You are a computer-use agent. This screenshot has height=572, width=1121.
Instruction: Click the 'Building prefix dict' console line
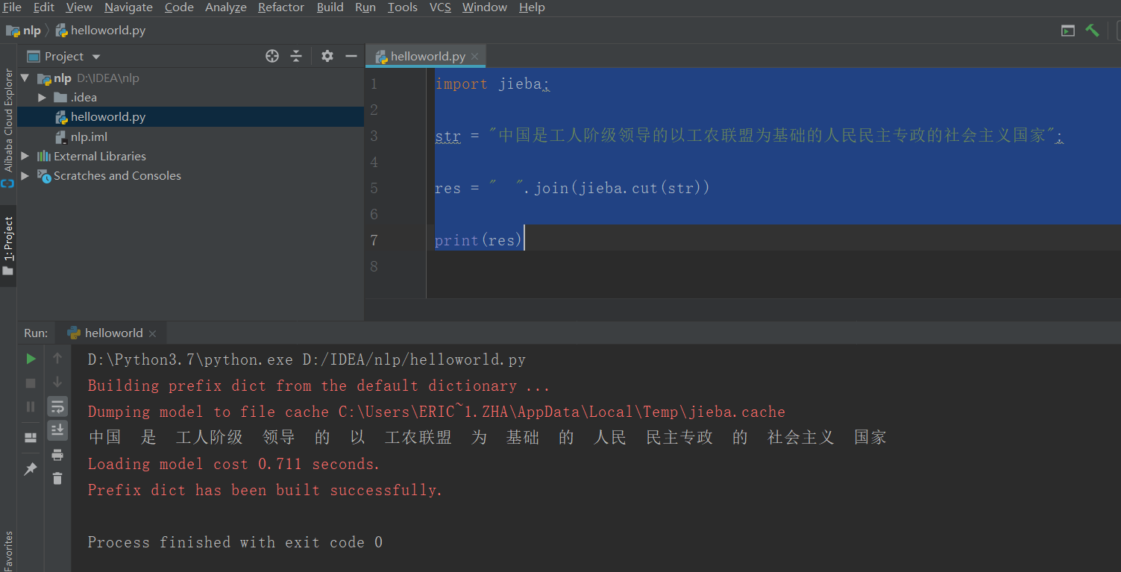(x=319, y=386)
